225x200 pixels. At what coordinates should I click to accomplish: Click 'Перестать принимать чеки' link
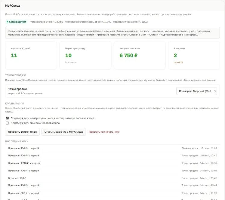103,132
